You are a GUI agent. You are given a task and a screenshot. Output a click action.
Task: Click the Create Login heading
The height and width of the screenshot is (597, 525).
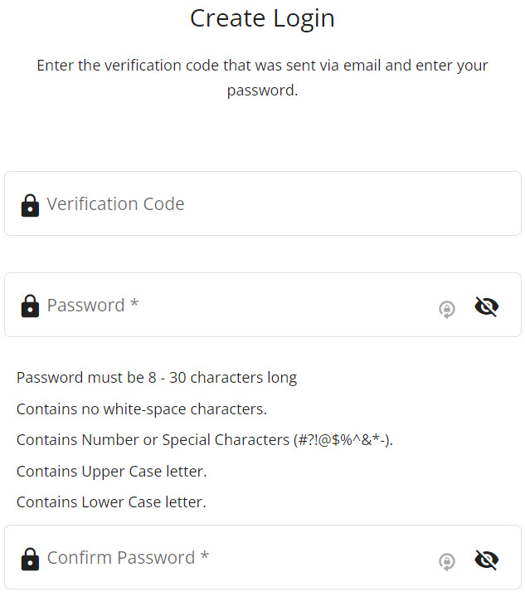[x=262, y=18]
